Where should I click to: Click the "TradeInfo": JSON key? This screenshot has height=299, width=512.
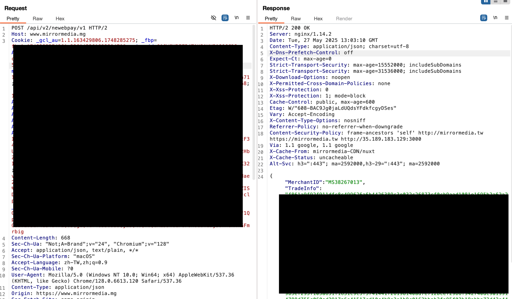tap(303, 189)
